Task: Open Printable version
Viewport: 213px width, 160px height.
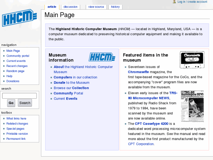Action: 17,134
